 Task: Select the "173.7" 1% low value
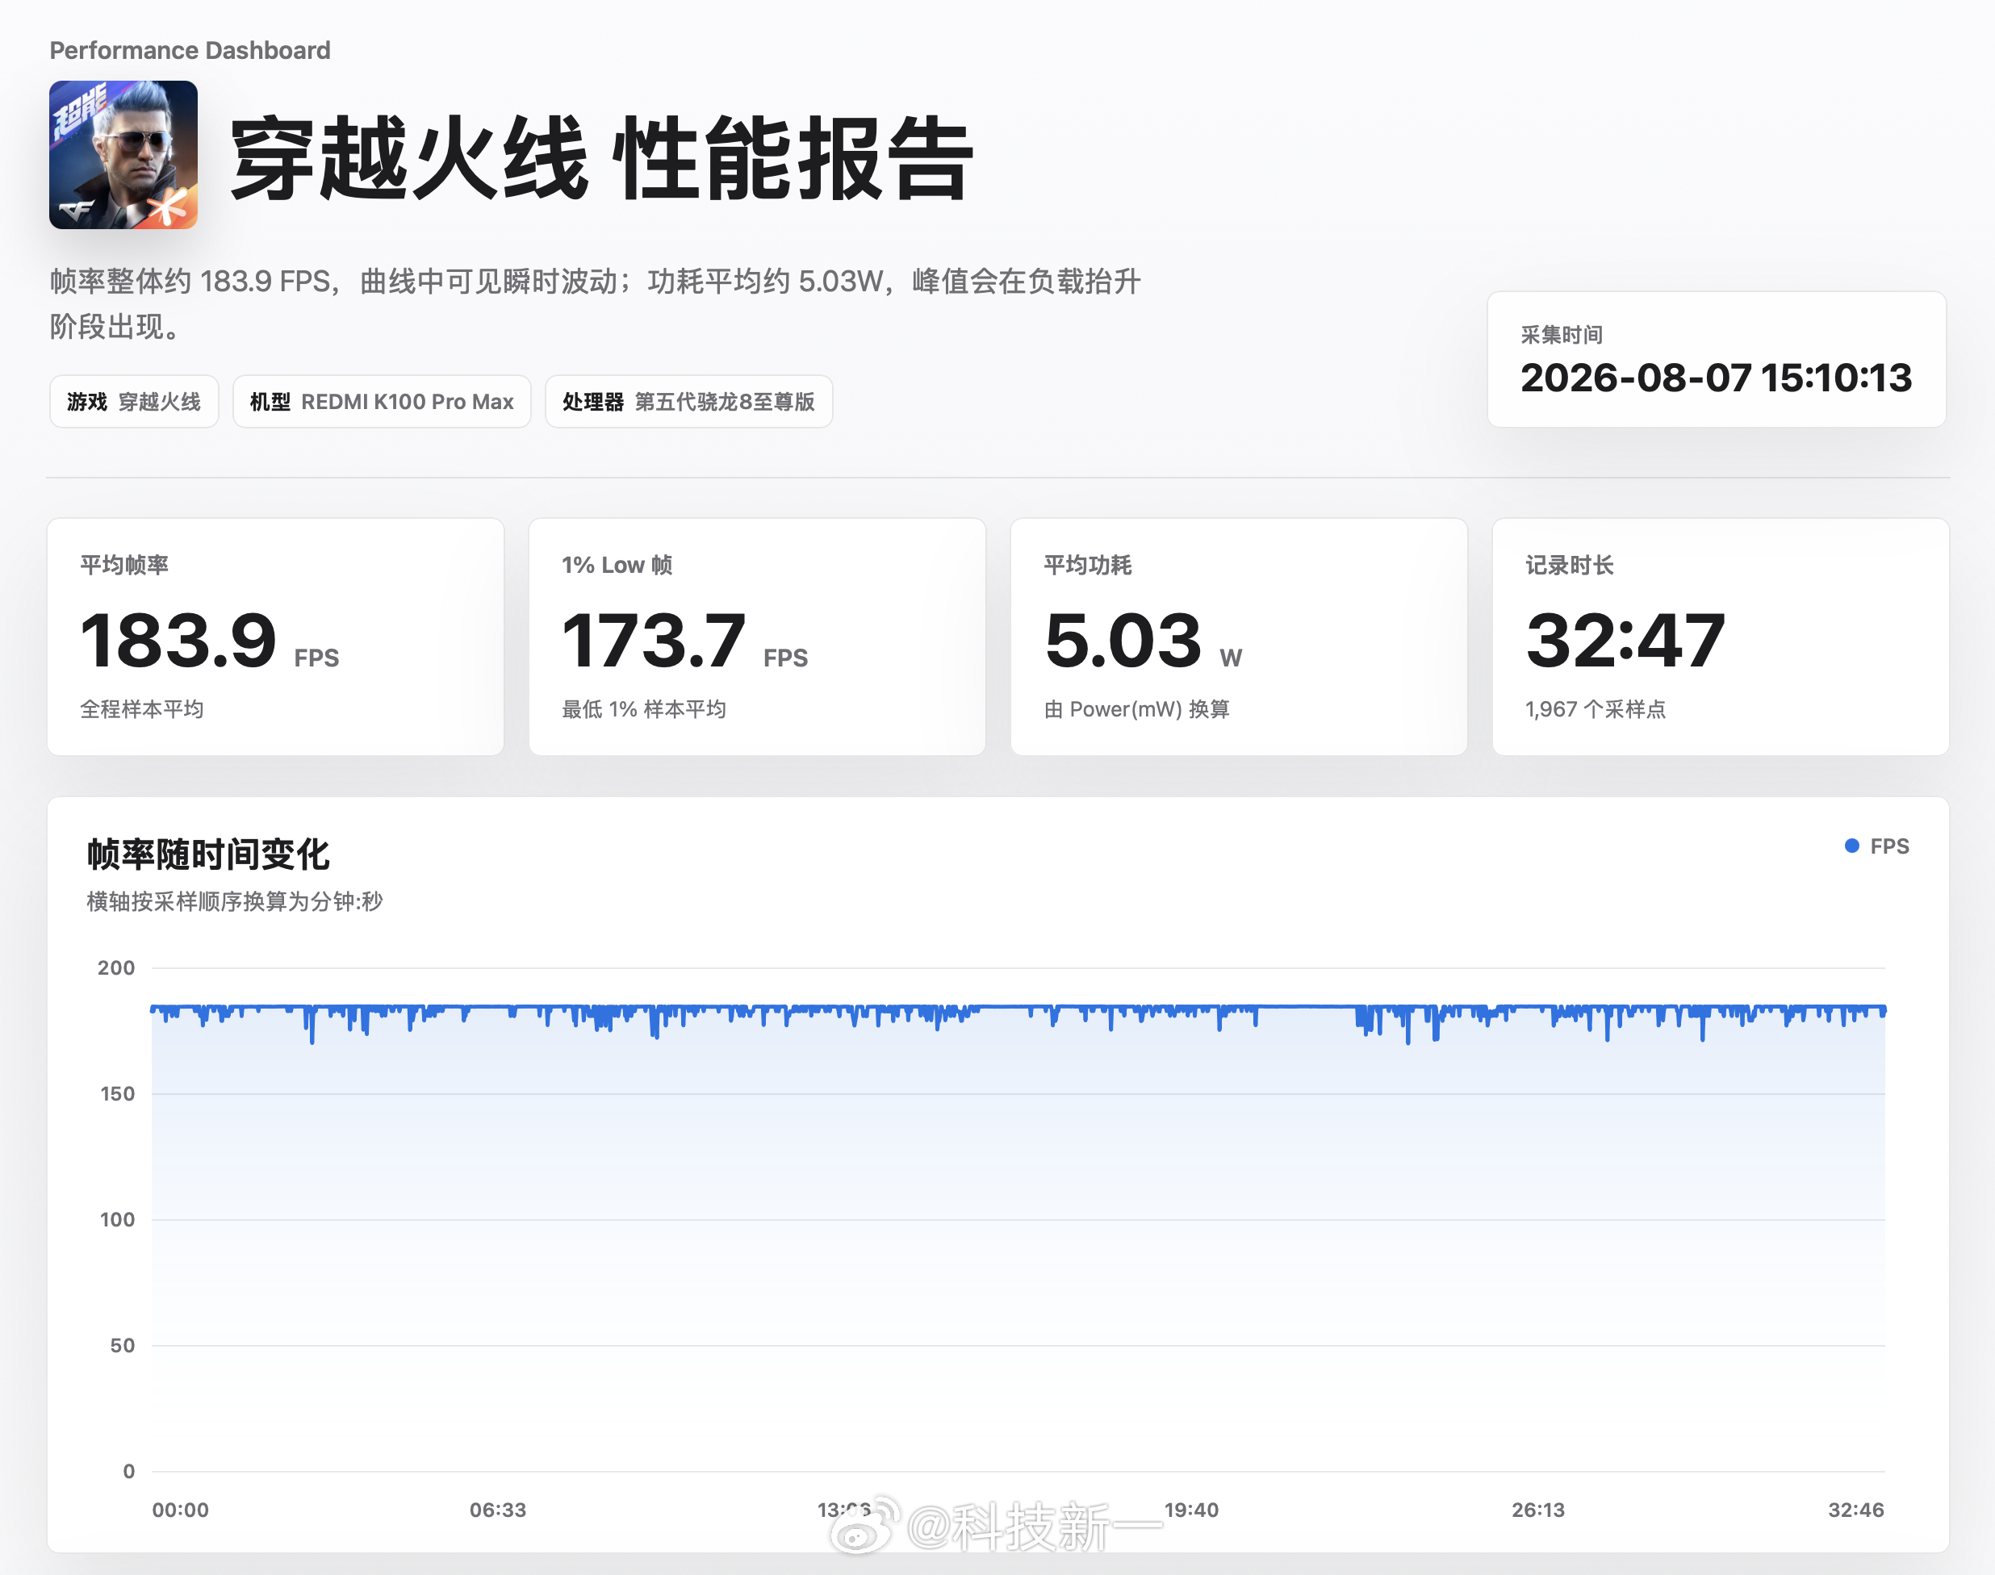(654, 640)
